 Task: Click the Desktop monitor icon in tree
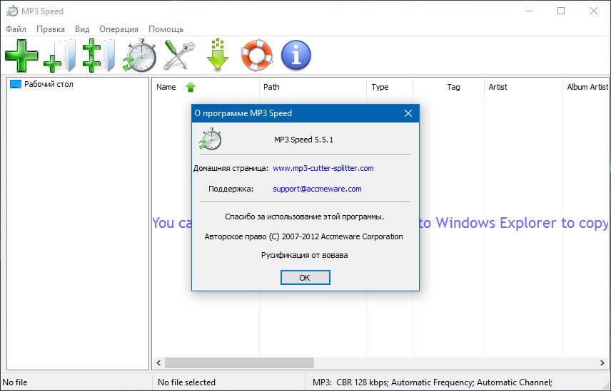(16, 84)
